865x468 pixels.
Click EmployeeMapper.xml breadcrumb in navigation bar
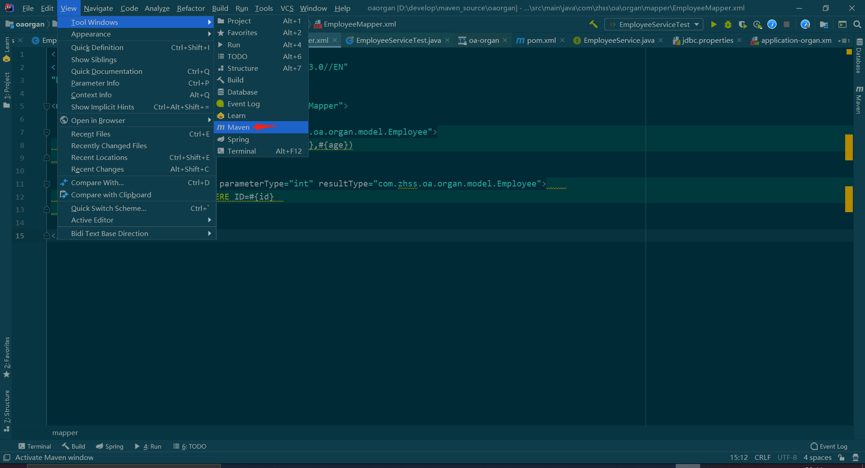355,24
